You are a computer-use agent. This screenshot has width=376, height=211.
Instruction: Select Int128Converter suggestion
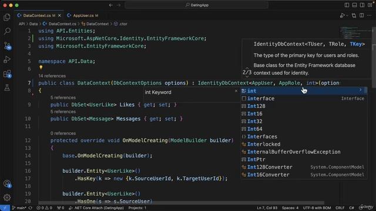tap(304, 167)
